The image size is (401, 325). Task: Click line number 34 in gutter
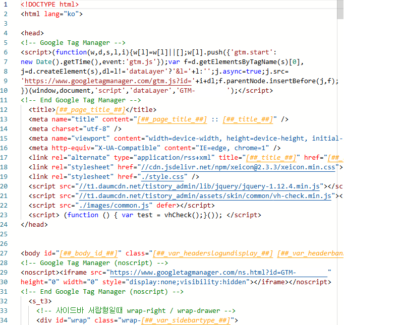click(x=4, y=320)
